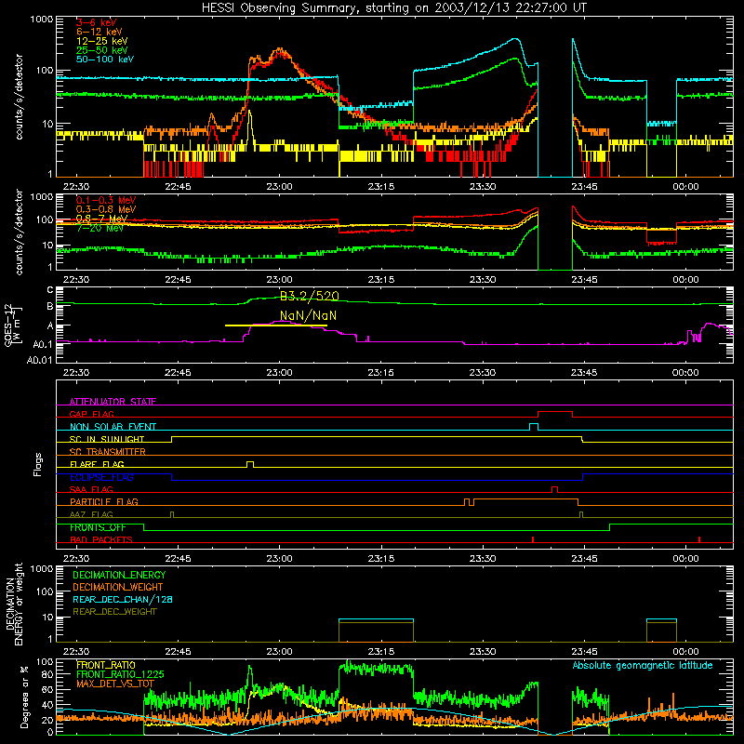Select the 6-12 keV legend label

[x=99, y=32]
